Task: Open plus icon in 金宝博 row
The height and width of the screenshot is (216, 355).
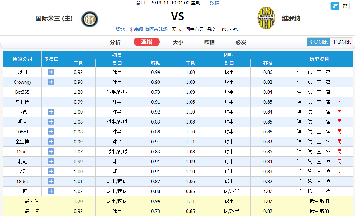Action: tap(51, 142)
